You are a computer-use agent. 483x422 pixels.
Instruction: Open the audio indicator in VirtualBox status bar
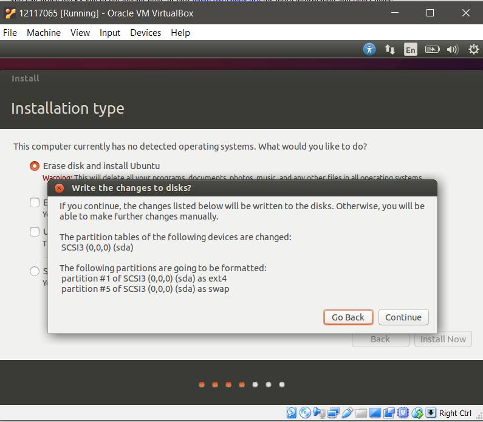[319, 413]
